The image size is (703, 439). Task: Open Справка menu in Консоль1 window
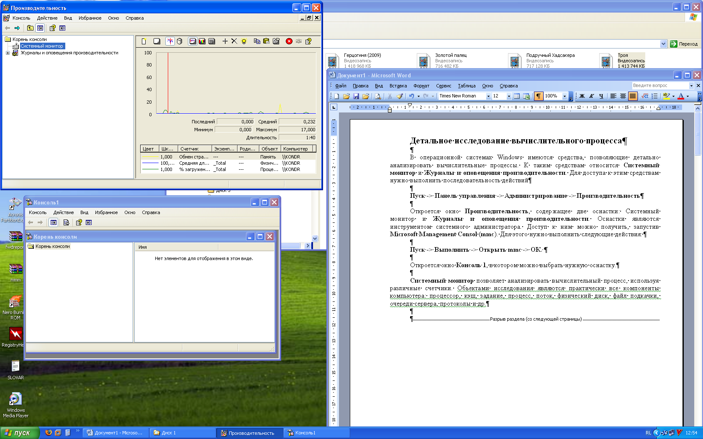point(151,212)
